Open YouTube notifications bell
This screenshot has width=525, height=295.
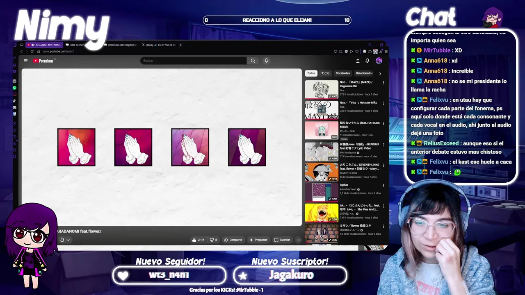[367, 61]
